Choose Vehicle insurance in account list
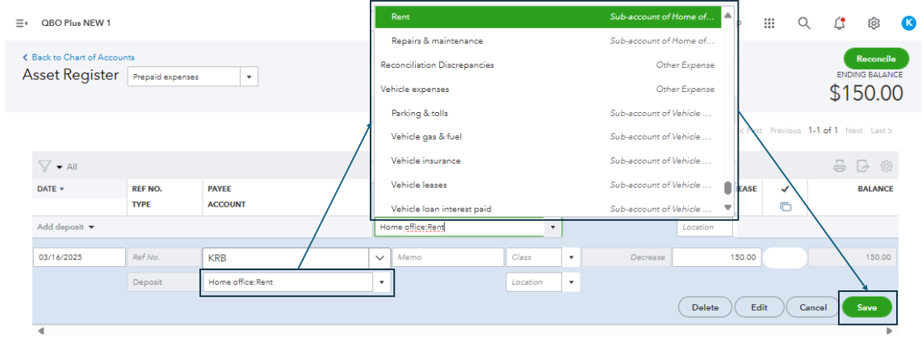Image resolution: width=922 pixels, height=350 pixels. coord(426,160)
